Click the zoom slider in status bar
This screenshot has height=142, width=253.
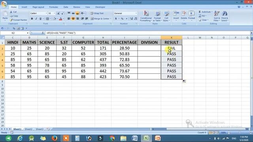(240, 133)
